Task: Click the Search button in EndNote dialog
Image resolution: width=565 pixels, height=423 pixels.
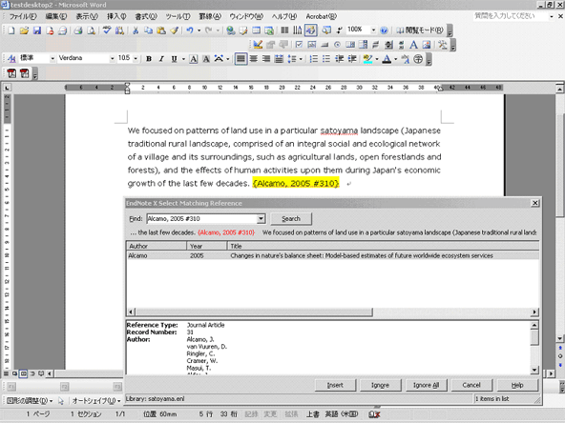Action: tap(291, 219)
